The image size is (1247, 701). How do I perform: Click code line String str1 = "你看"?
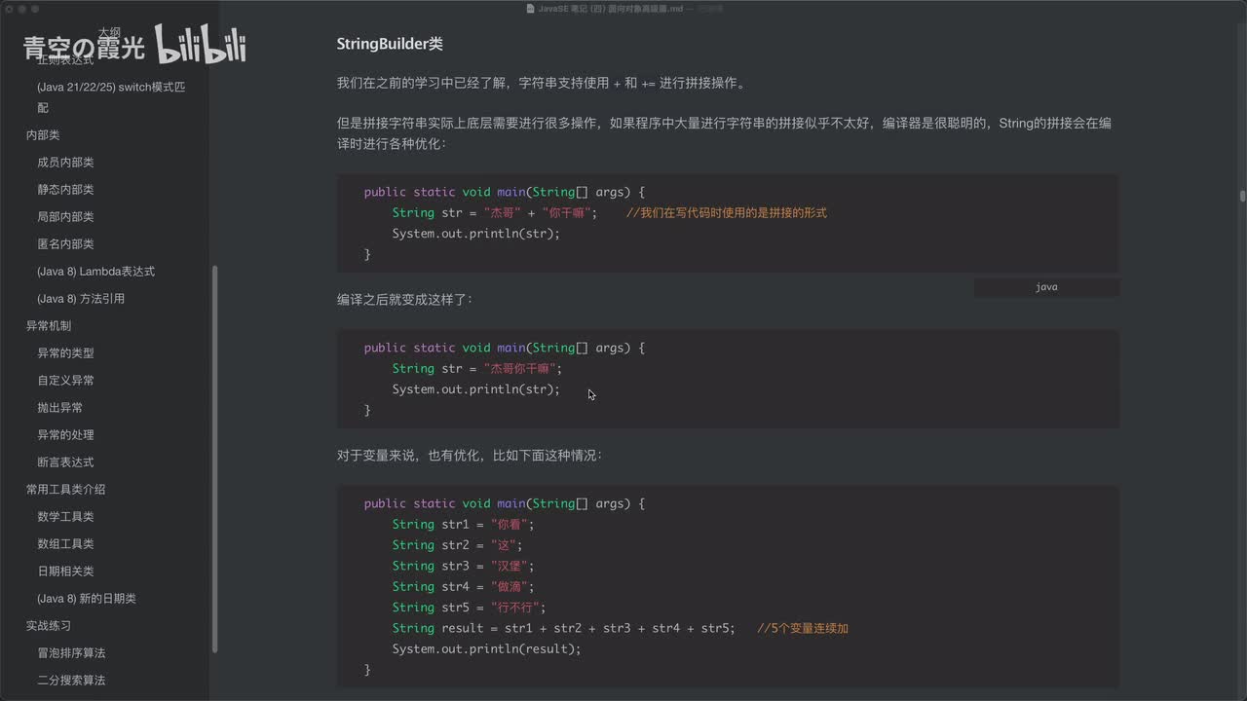pyautogui.click(x=464, y=525)
